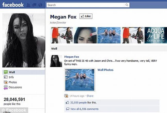Click the comment bubble icon near View all comments

coord(68,109)
